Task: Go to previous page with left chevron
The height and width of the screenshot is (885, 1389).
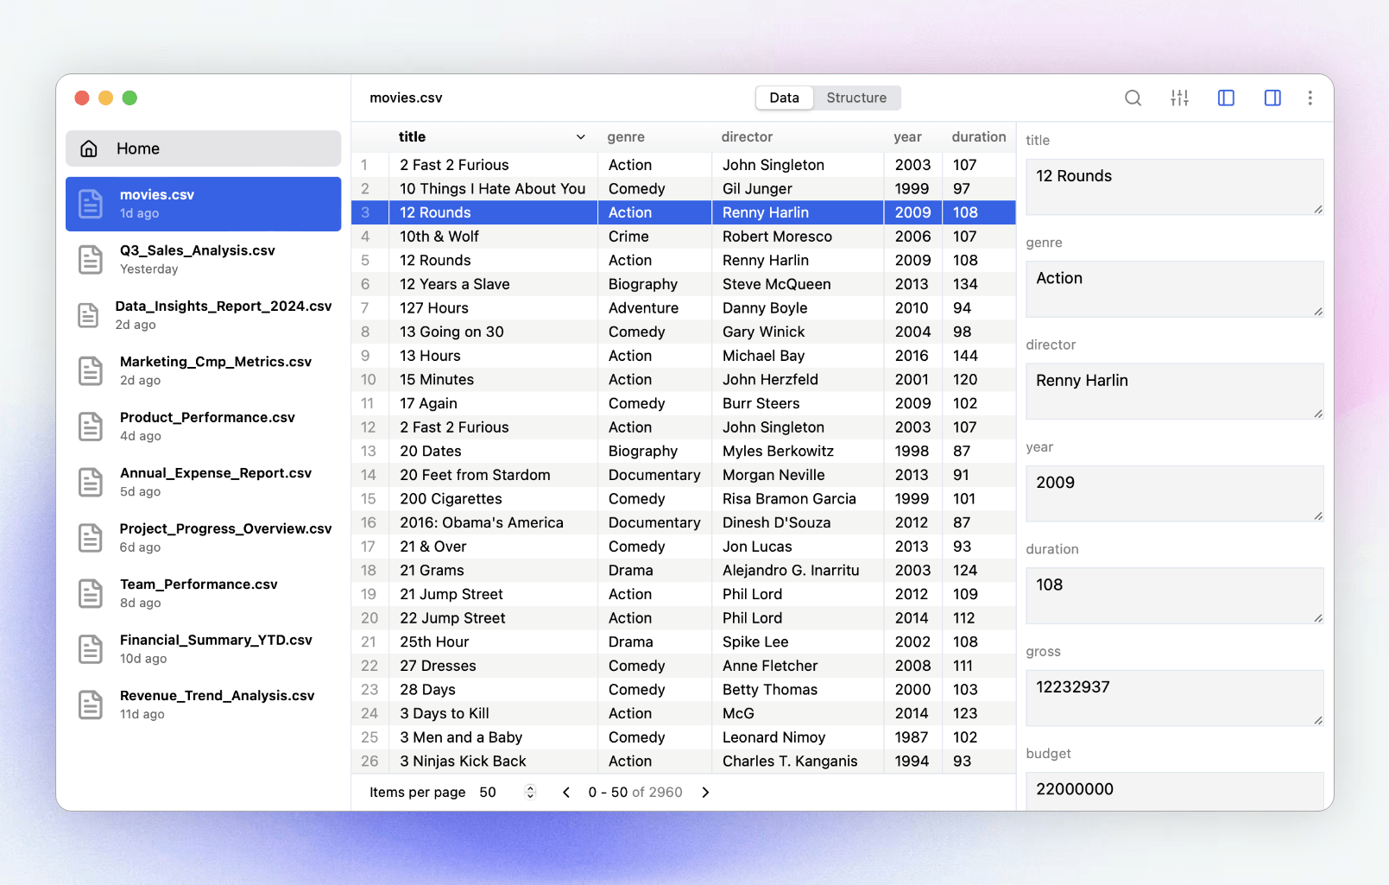Action: [x=566, y=793]
